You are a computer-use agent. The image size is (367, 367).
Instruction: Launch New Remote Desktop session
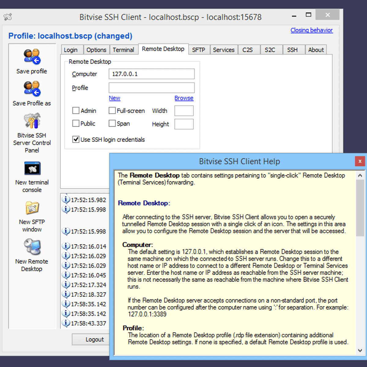click(x=32, y=247)
